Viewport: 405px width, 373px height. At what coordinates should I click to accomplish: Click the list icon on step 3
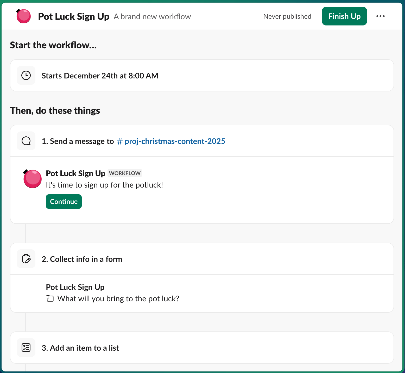[x=26, y=348]
